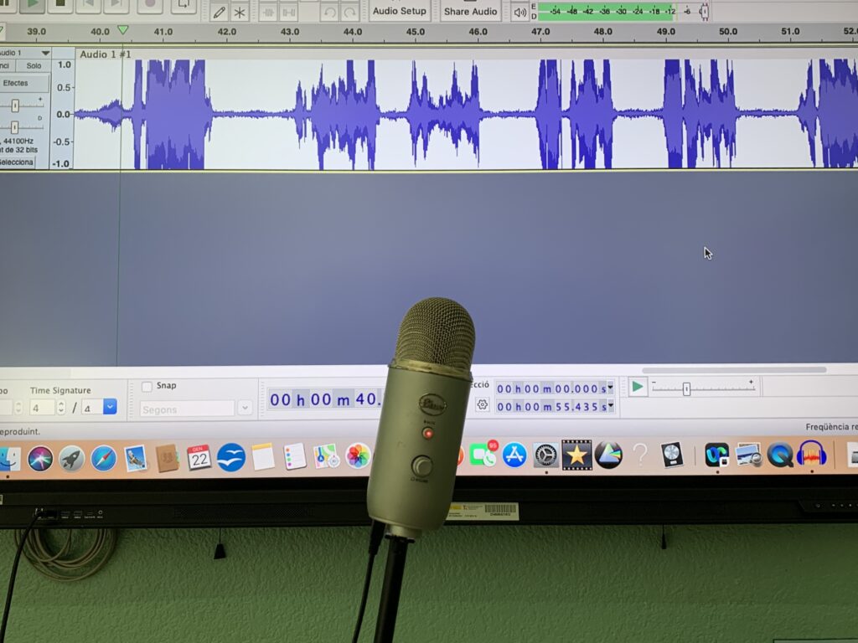Open the Audio Setup button
Viewport: 858px width, 643px height.
(399, 11)
